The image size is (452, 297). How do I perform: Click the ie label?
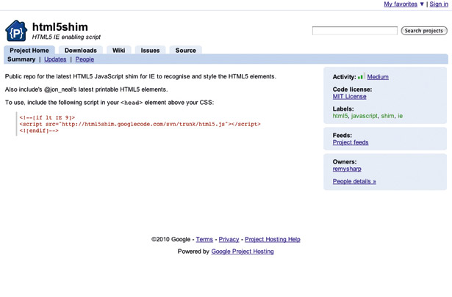point(400,116)
